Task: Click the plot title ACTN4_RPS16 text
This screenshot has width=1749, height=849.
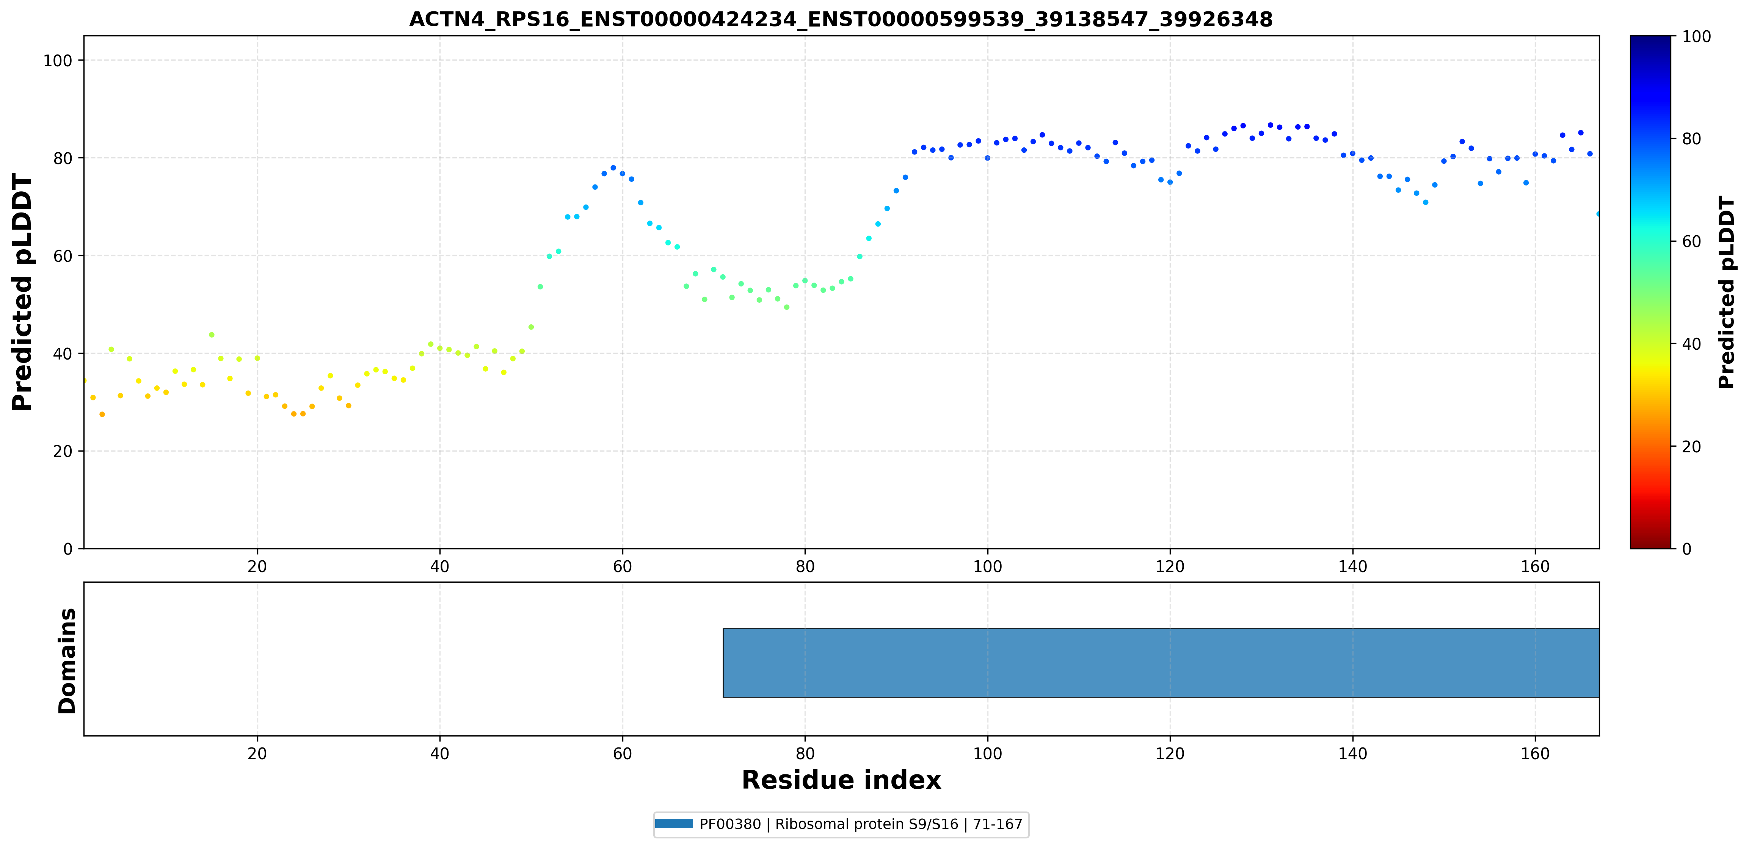Action: click(841, 19)
